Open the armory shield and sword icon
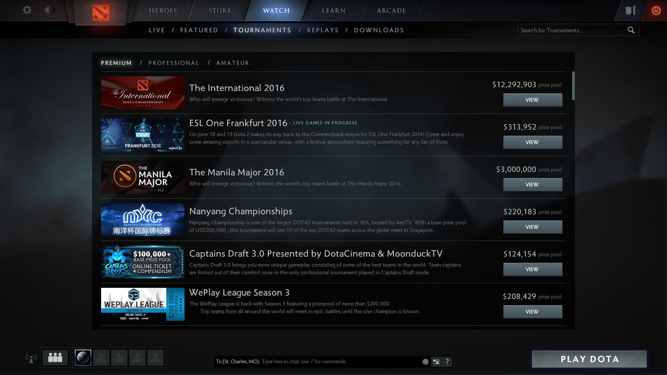Screen dimensions: 667x375 [x=631, y=10]
